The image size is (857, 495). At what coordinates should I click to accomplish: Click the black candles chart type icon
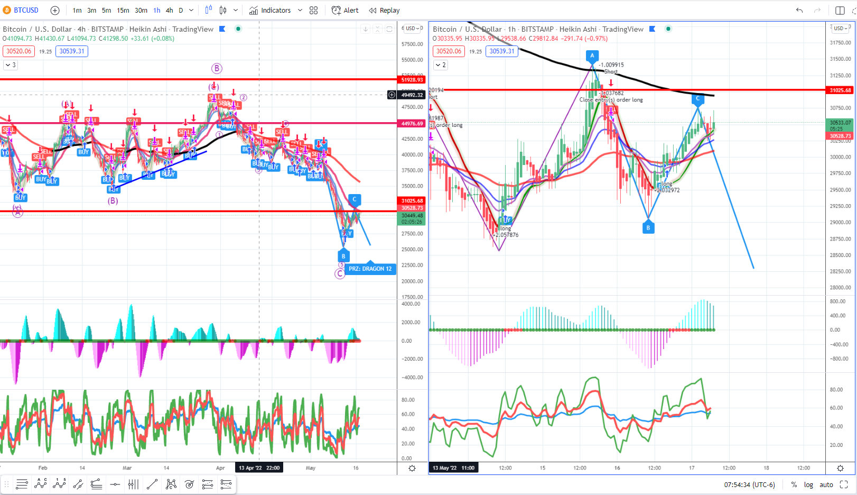tap(223, 10)
